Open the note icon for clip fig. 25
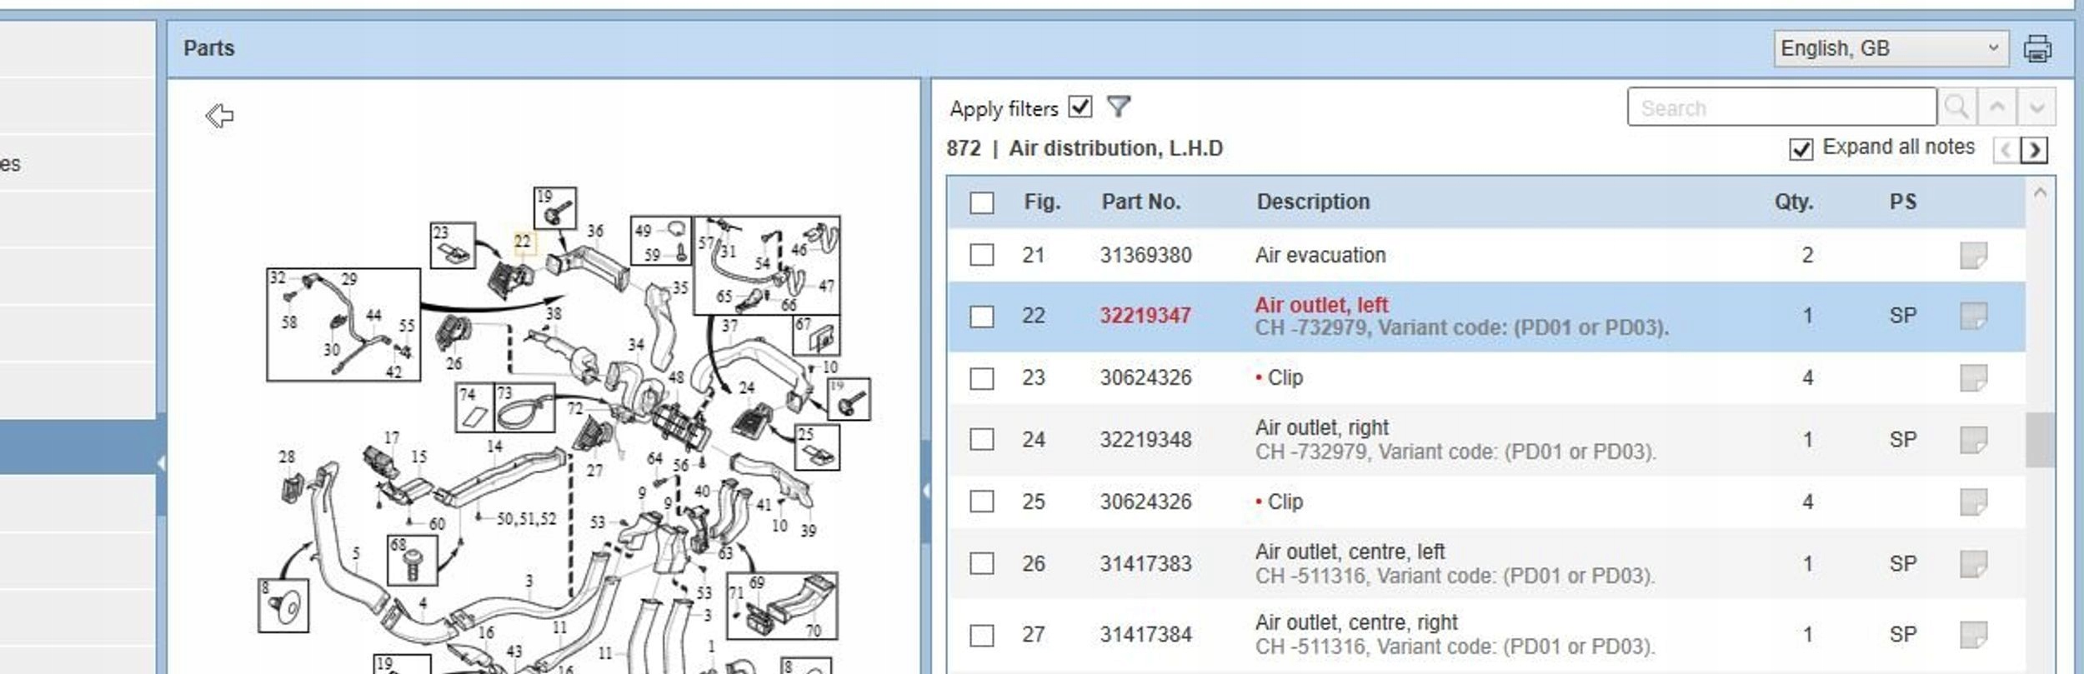The height and width of the screenshot is (674, 2084). (x=1973, y=502)
